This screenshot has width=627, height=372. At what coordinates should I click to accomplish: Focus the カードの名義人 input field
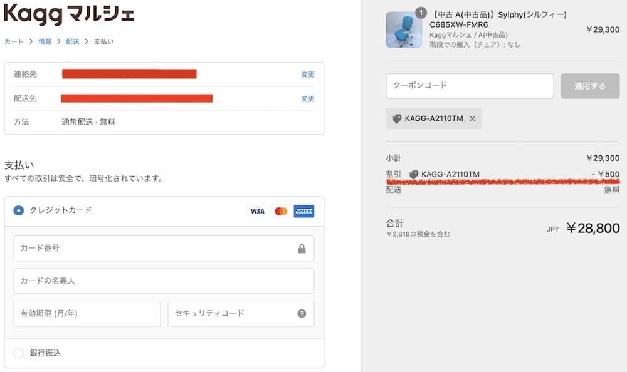pyautogui.click(x=164, y=281)
